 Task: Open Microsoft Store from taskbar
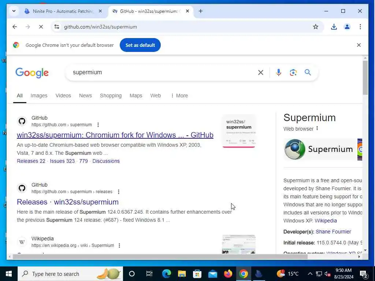tap(197, 274)
